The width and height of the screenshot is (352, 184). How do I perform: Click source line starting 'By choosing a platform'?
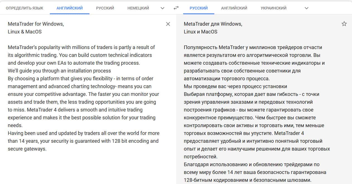point(81,79)
